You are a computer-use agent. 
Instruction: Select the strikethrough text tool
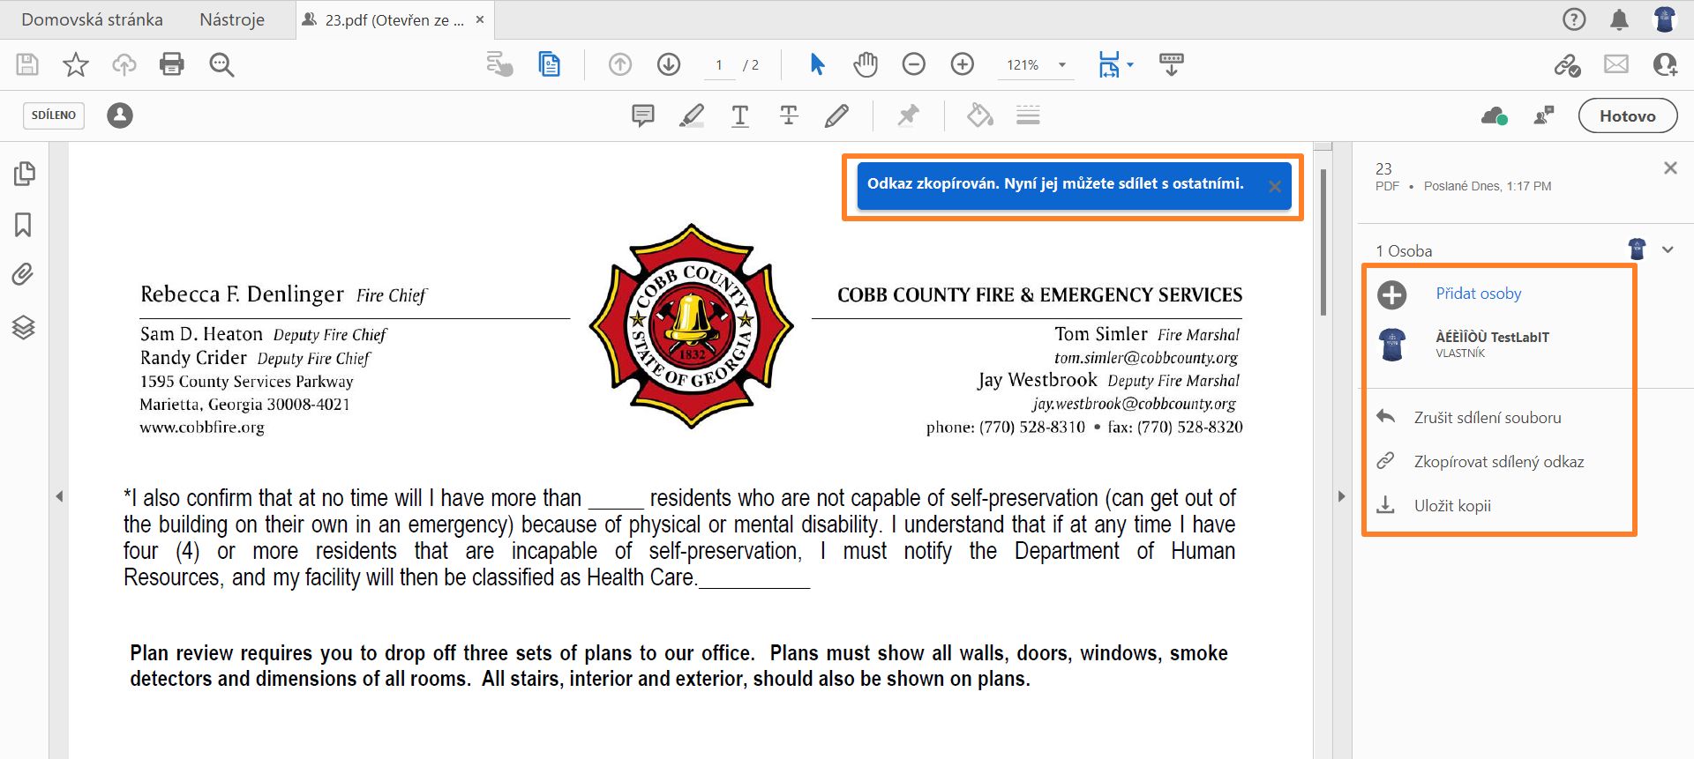pos(789,115)
